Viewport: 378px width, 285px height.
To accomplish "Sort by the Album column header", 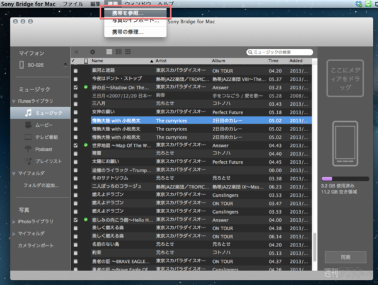I will [239, 61].
